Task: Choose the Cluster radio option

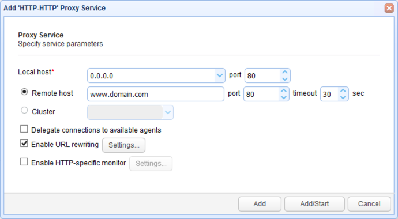Action: 24,110
